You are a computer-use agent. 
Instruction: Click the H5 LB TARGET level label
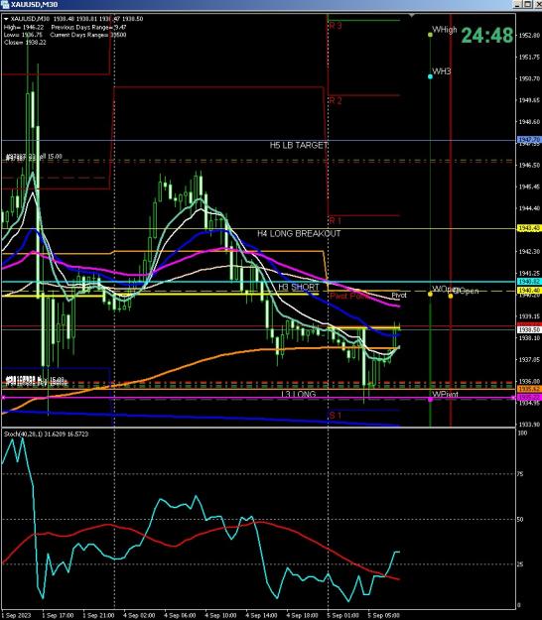coord(299,145)
